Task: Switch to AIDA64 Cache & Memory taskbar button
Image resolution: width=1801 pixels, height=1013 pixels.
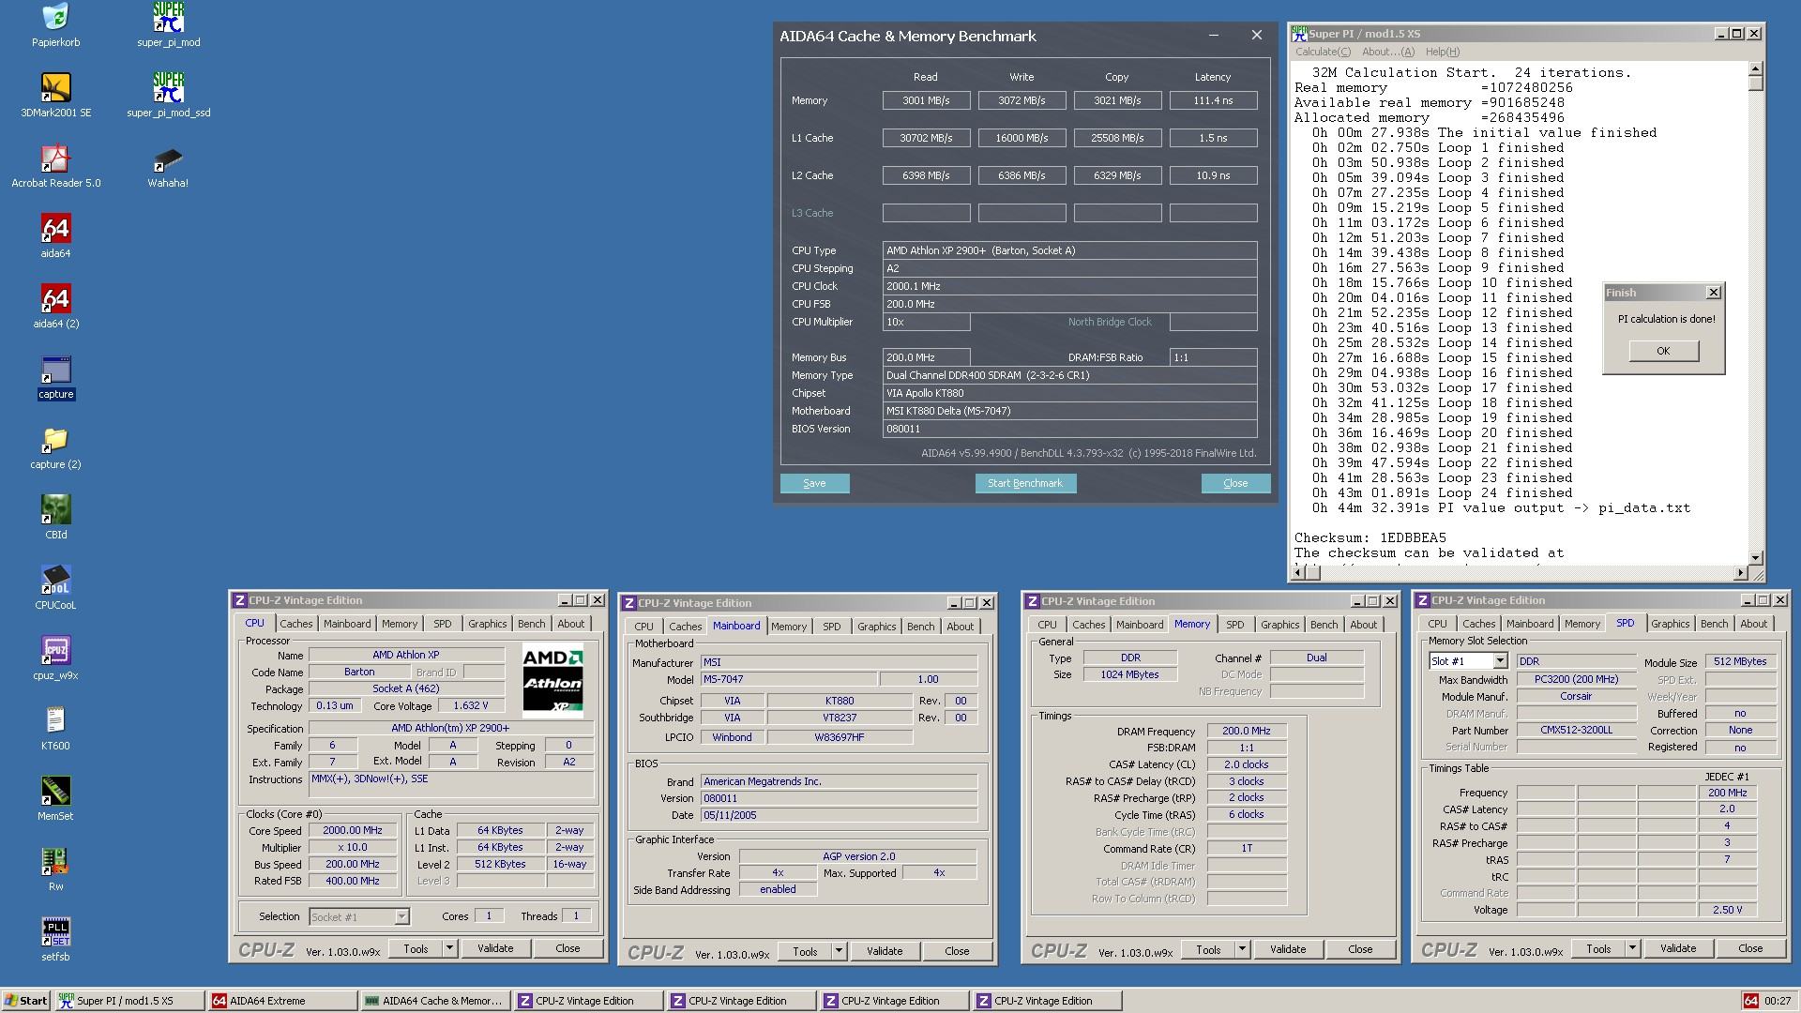Action: 434,1001
